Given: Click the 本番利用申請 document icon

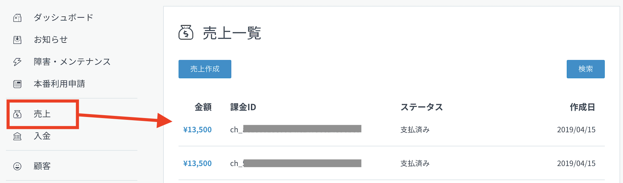Looking at the screenshot, I should coord(17,84).
